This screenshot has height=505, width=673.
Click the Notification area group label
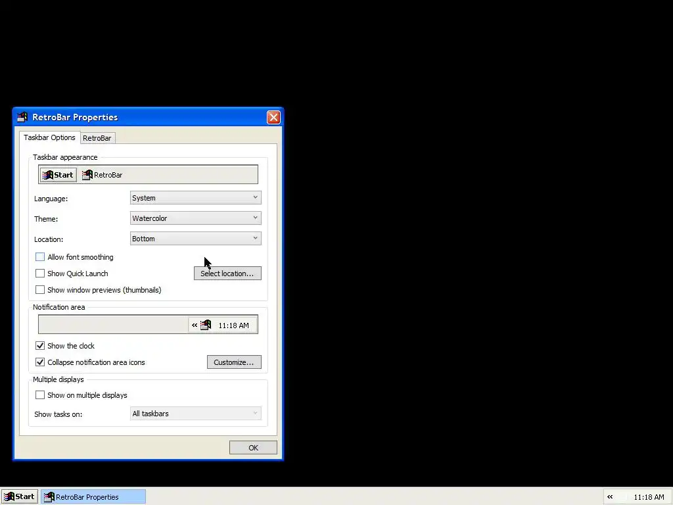coord(58,307)
